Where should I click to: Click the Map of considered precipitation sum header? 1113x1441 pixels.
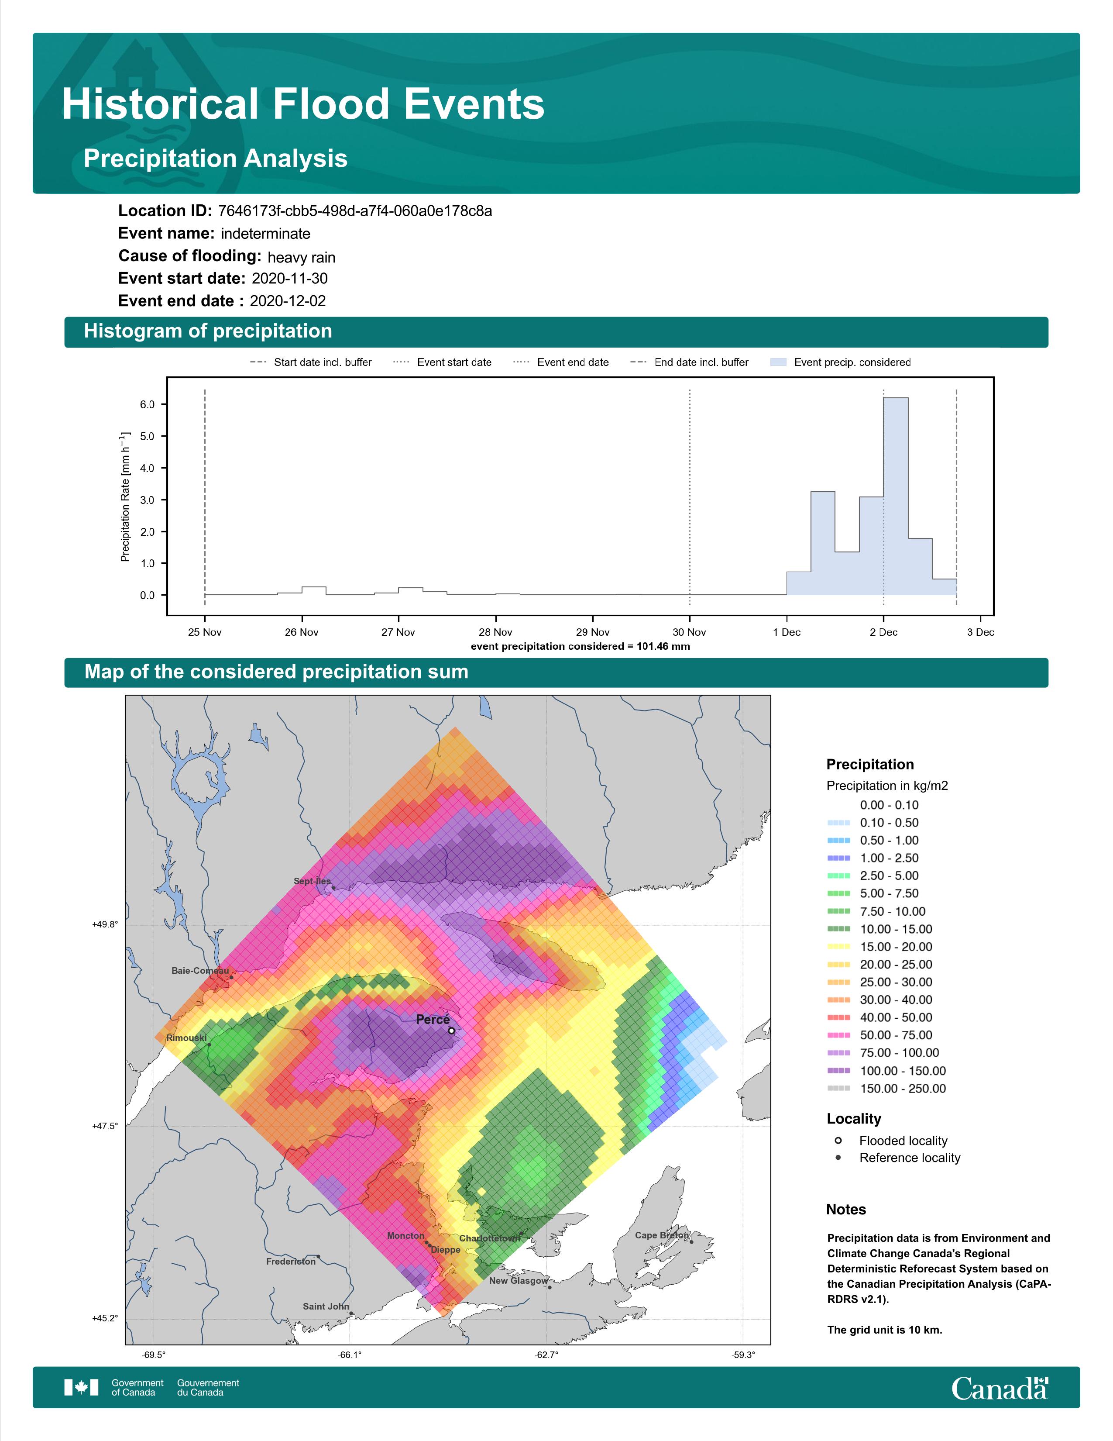pyautogui.click(x=276, y=672)
